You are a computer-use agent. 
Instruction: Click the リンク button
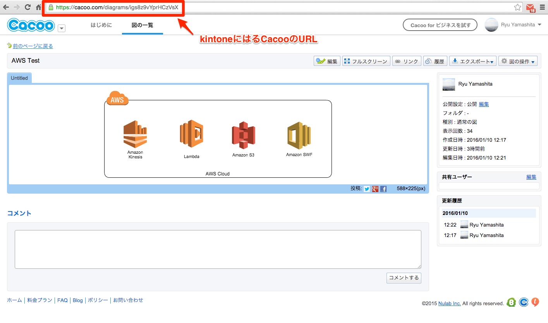click(407, 61)
